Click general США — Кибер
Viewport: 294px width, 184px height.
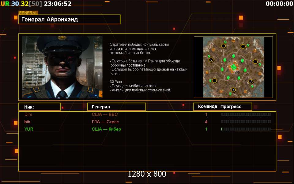point(106,129)
